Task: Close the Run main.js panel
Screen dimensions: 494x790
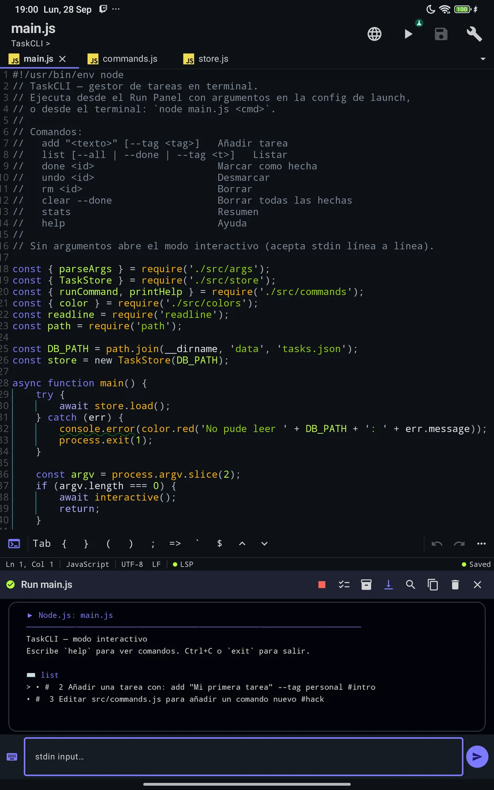Action: click(x=478, y=585)
